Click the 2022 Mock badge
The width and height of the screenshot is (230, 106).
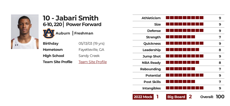[x=143, y=97]
